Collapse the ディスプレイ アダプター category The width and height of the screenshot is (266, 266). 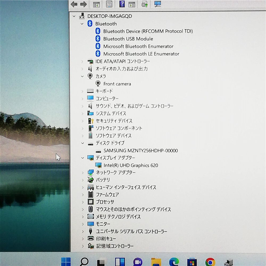tap(83, 158)
